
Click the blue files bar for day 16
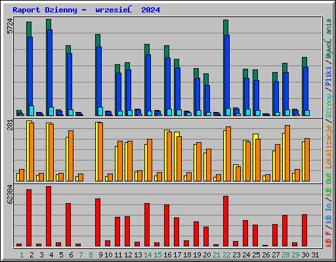click(x=168, y=86)
